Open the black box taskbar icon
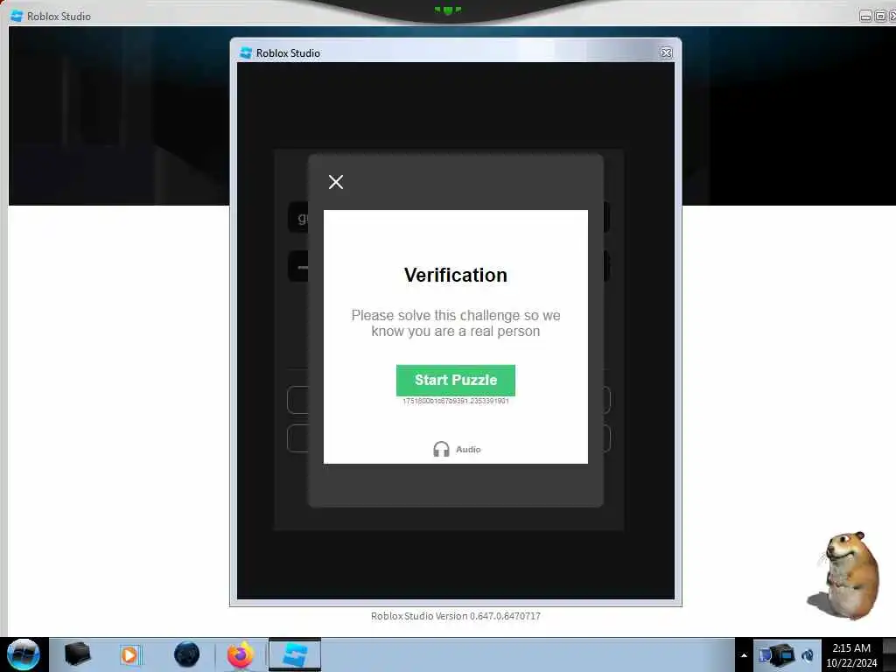This screenshot has height=672, width=896. 77,654
